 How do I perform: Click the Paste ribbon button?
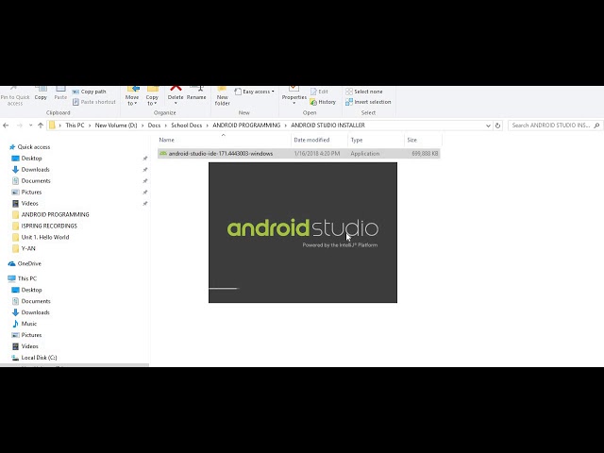point(60,93)
